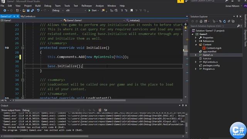
Task: Open the Notifications side tab
Action: click(x=245, y=21)
